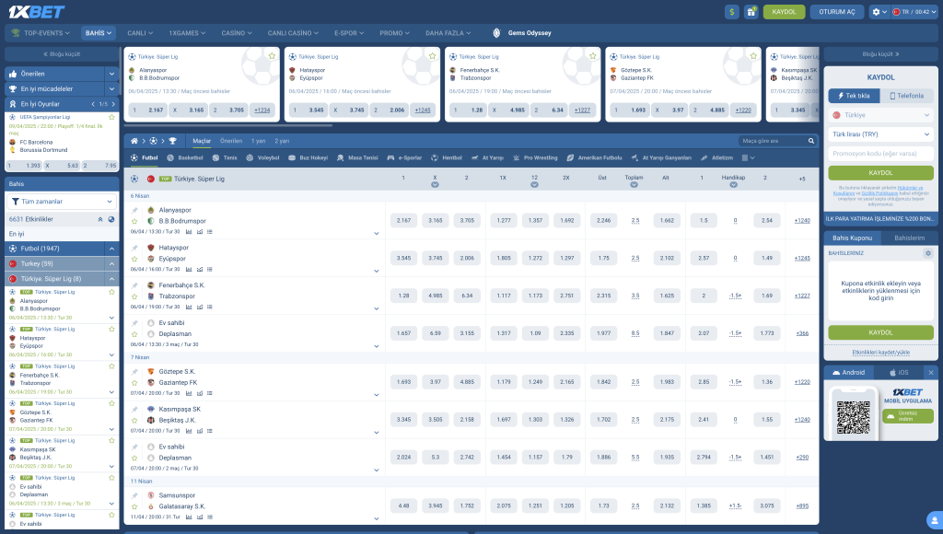Open the dollar payments icon in the header
Image resolution: width=943 pixels, height=534 pixels.
point(732,12)
